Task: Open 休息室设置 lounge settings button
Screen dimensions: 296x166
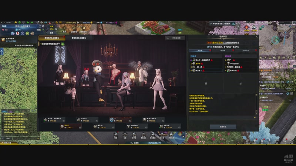Action: 175,38
